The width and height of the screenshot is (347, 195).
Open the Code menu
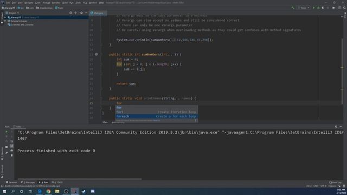click(38, 3)
